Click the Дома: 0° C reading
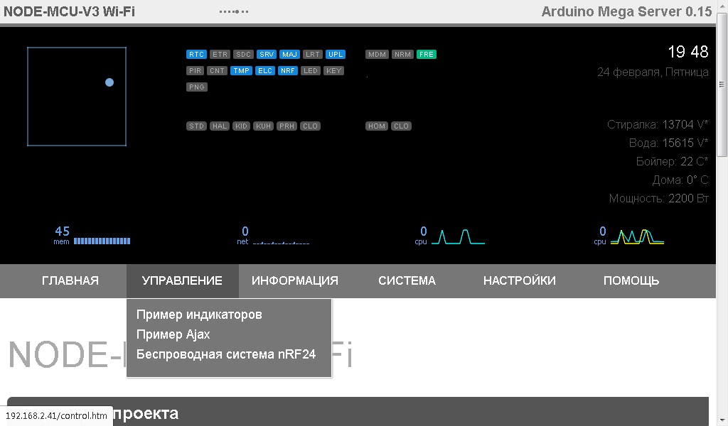Screen dimensions: 728x426 tap(680, 180)
